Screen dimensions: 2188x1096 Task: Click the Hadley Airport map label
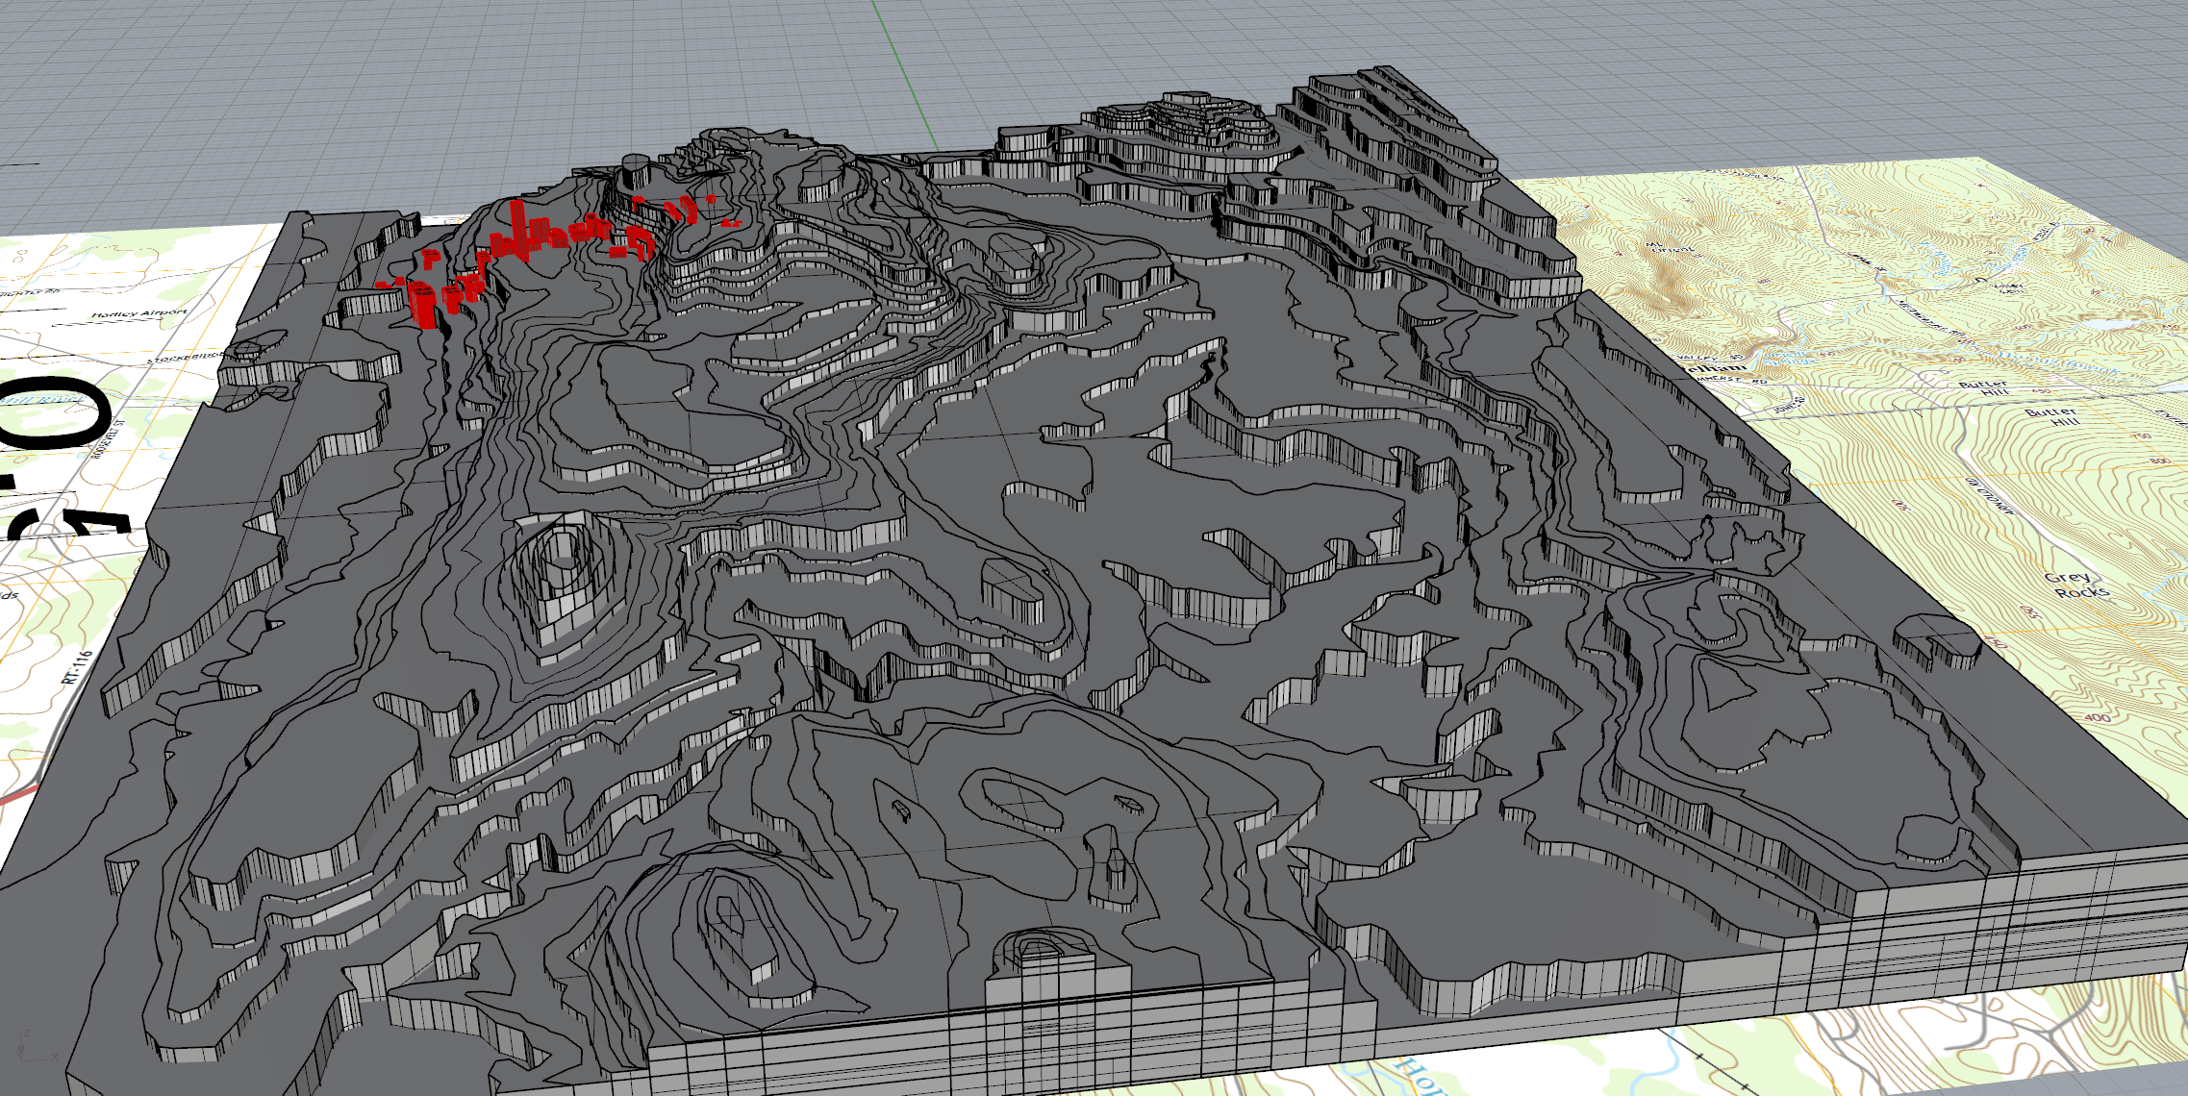tap(139, 313)
